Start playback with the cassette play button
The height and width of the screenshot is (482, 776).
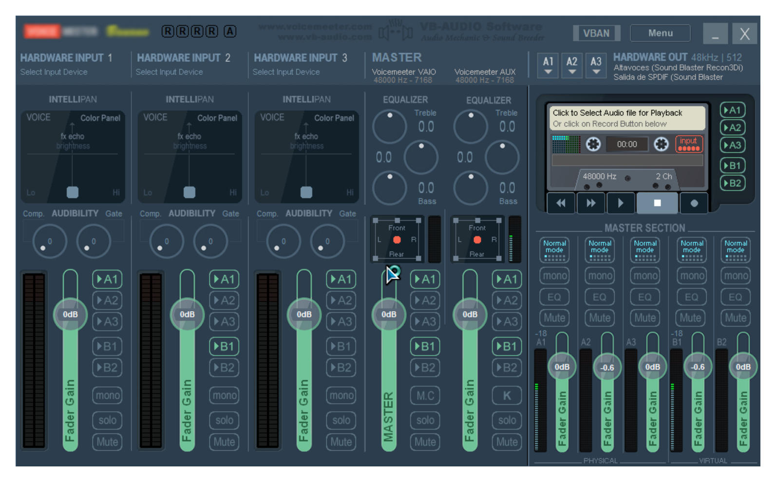point(620,203)
